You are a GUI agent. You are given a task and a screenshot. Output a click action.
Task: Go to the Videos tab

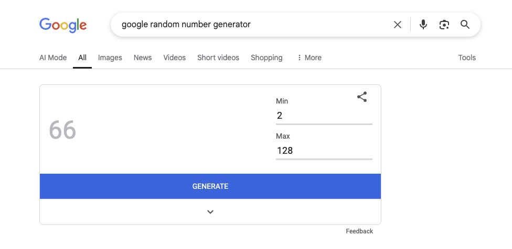coord(175,58)
